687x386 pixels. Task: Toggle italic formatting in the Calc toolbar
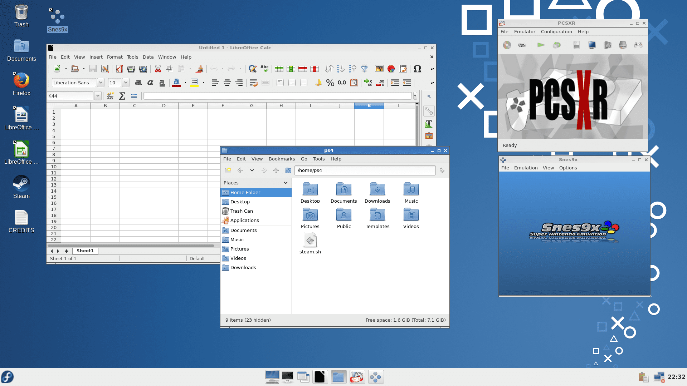click(150, 83)
